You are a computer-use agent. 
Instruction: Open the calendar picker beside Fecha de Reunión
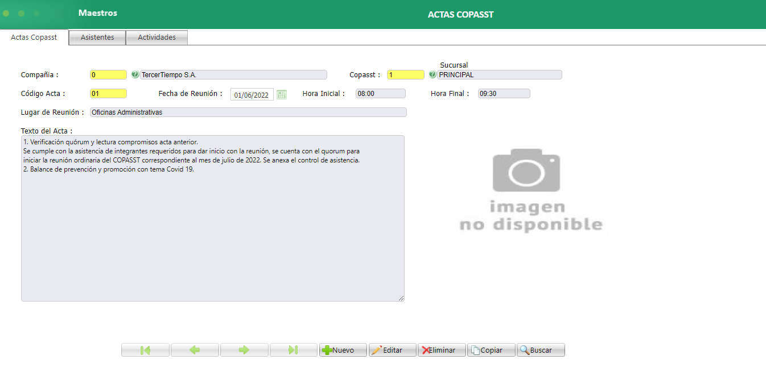click(x=281, y=94)
